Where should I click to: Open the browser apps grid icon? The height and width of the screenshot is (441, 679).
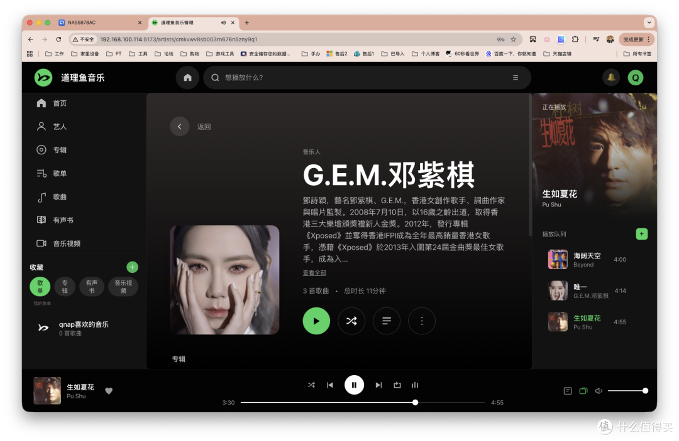click(x=30, y=54)
